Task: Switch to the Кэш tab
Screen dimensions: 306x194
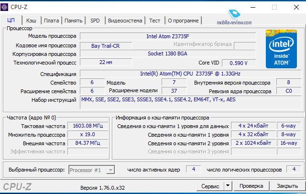Action: (x=32, y=21)
